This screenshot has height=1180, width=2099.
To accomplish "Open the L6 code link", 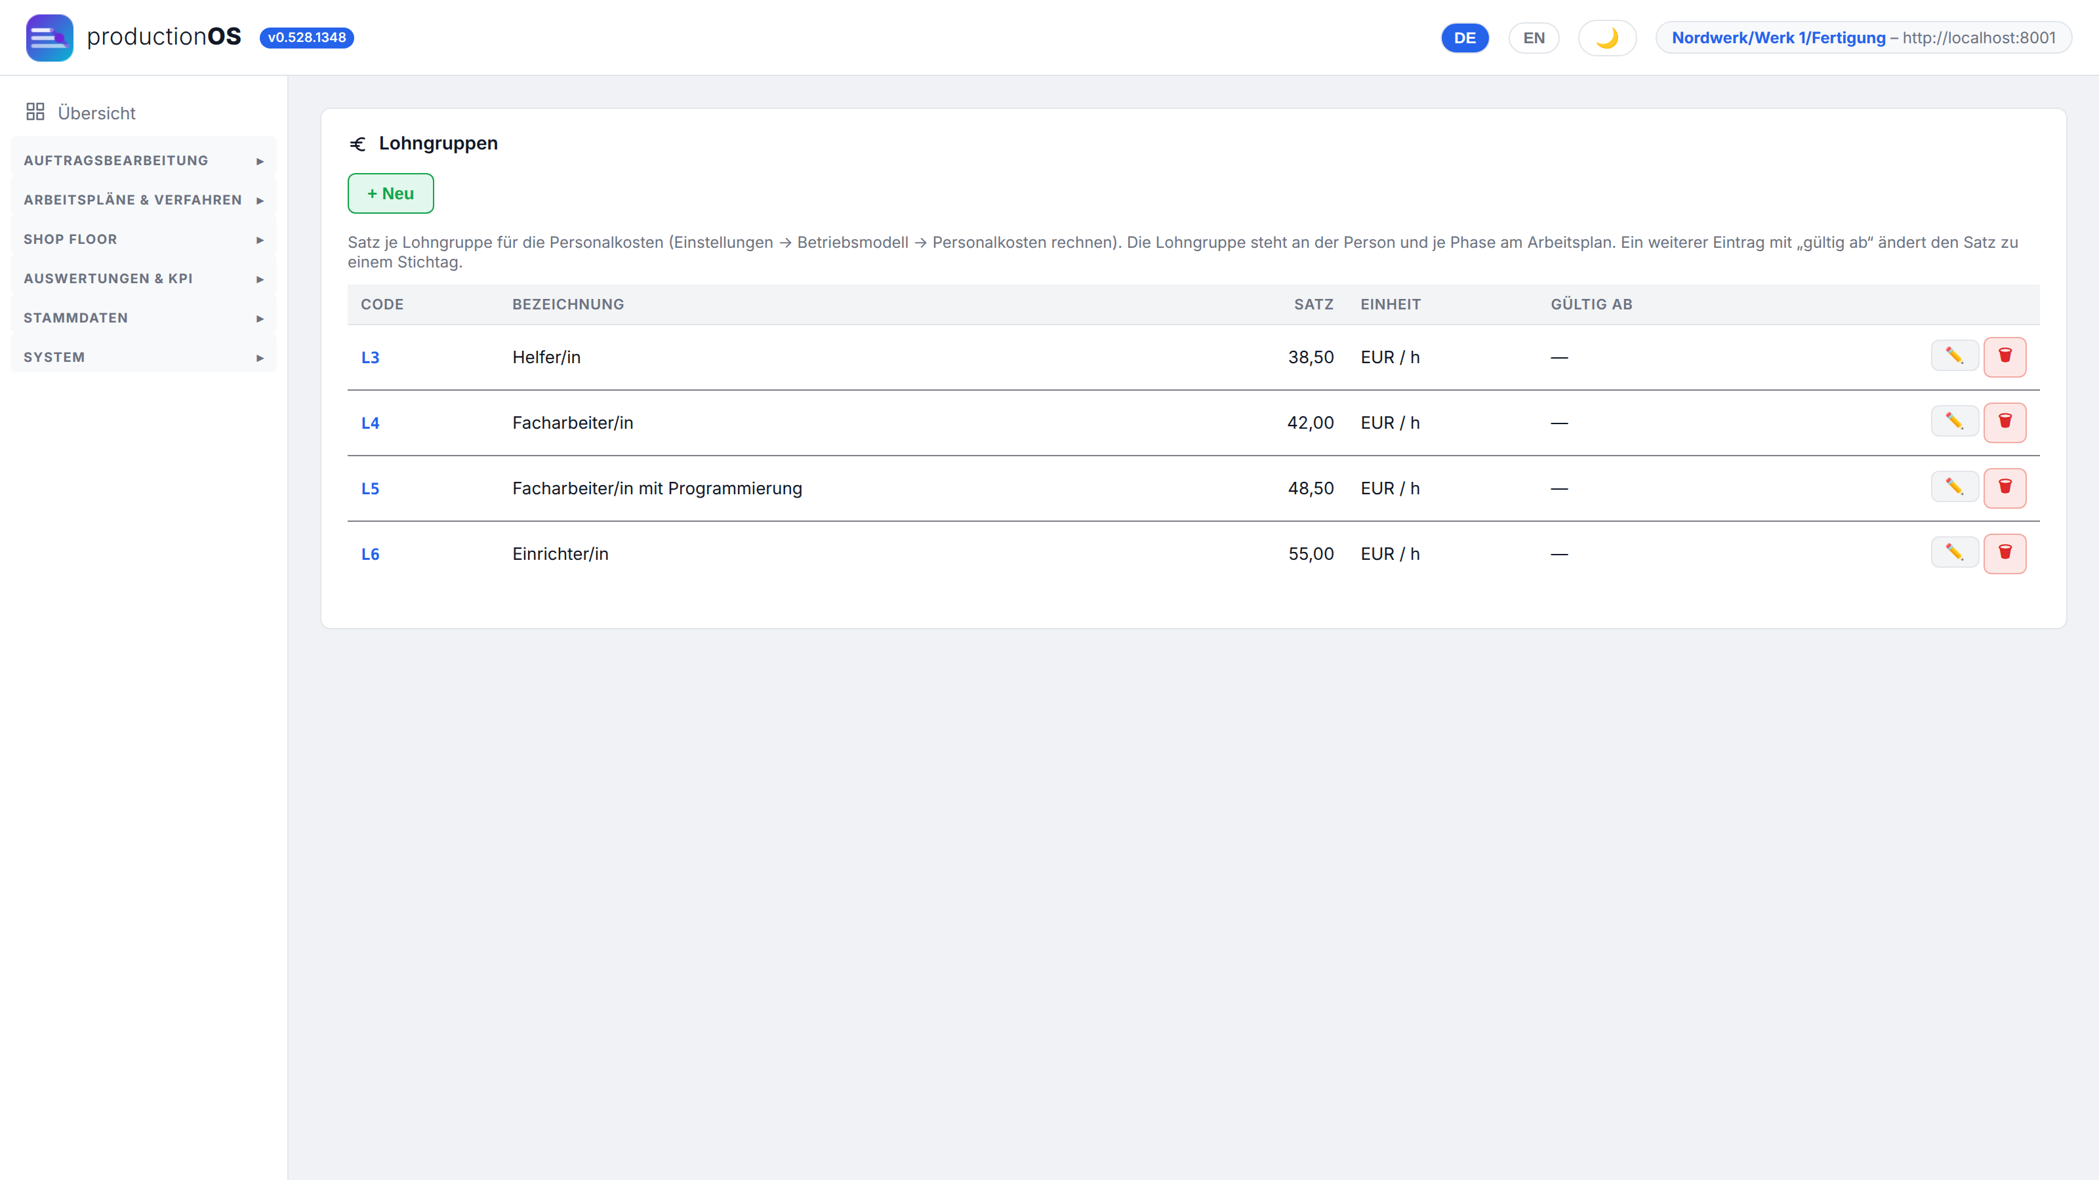I will pos(370,554).
